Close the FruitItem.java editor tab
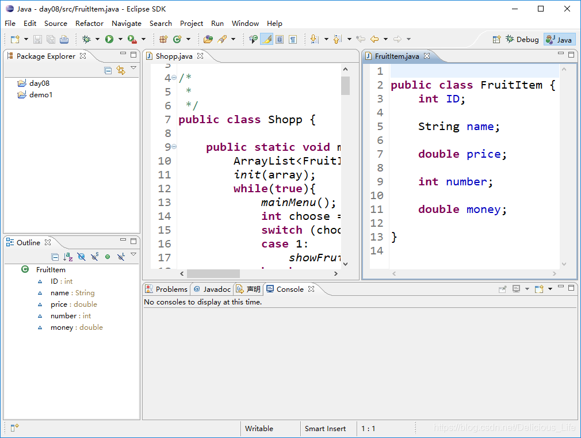The height and width of the screenshot is (438, 581). pos(427,56)
